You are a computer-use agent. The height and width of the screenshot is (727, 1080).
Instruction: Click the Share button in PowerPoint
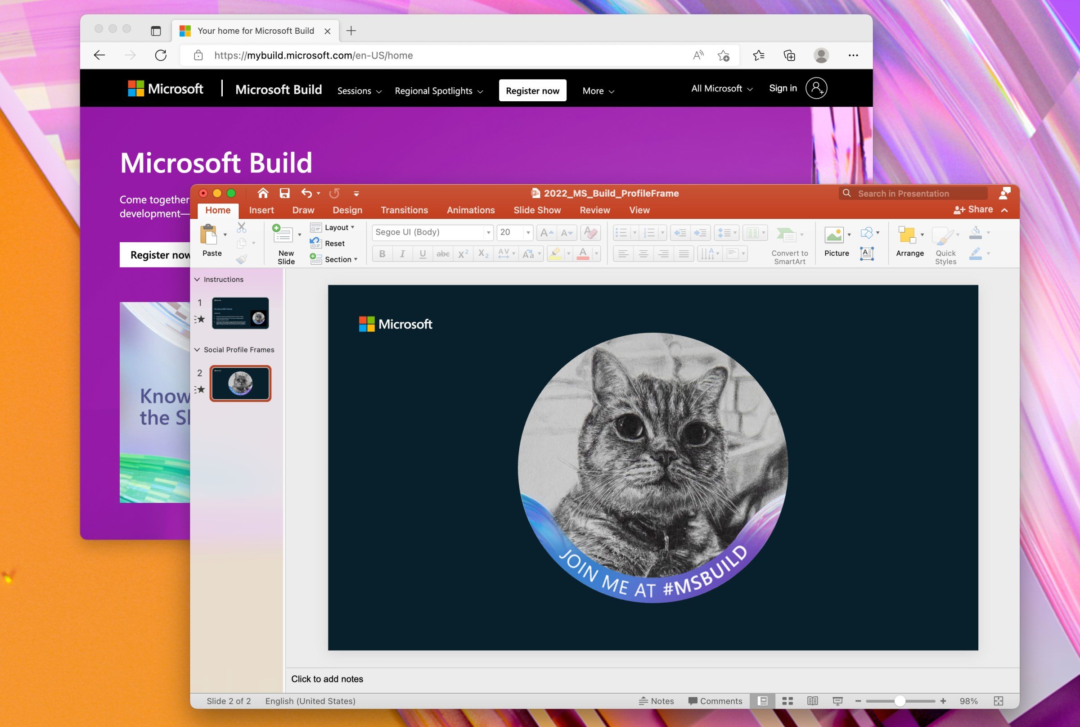point(973,210)
